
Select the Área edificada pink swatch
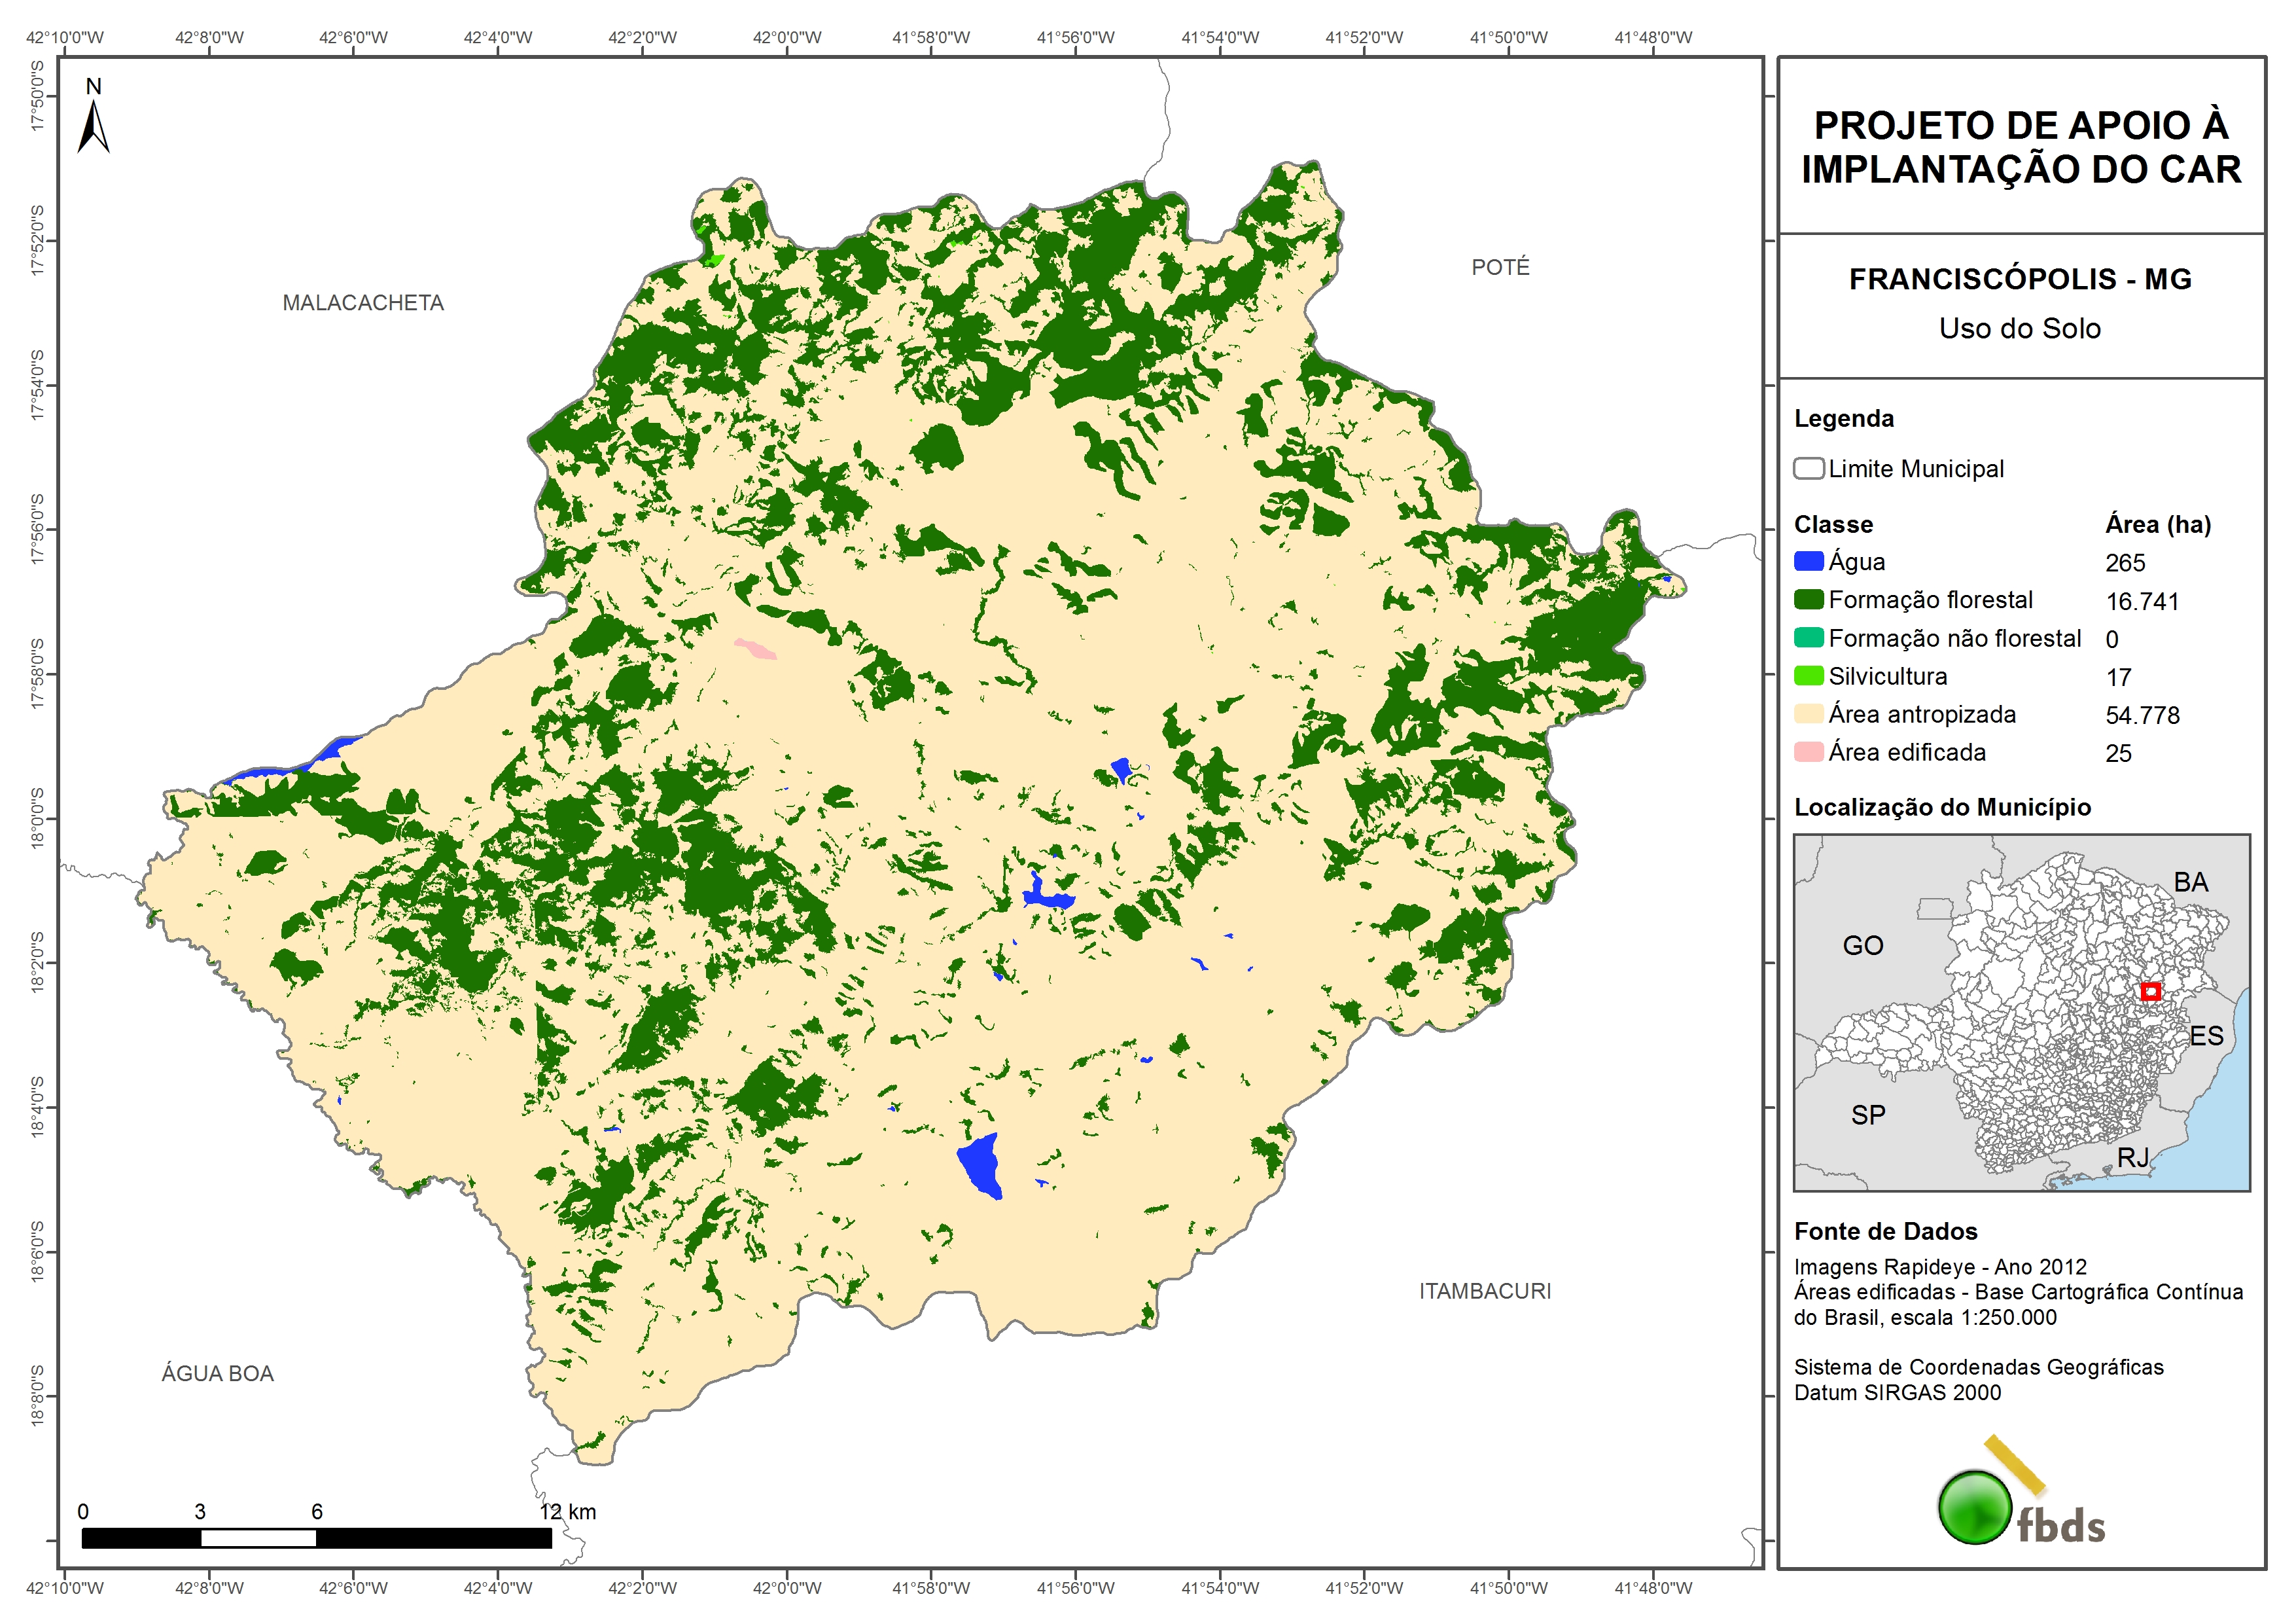(1808, 753)
